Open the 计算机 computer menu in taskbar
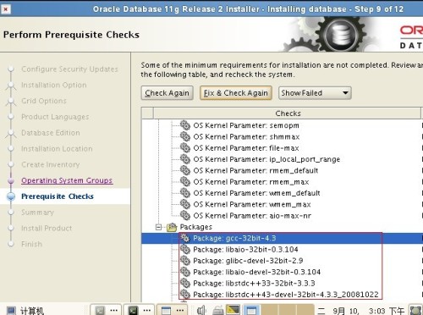The height and width of the screenshot is (315, 423). click(x=25, y=311)
